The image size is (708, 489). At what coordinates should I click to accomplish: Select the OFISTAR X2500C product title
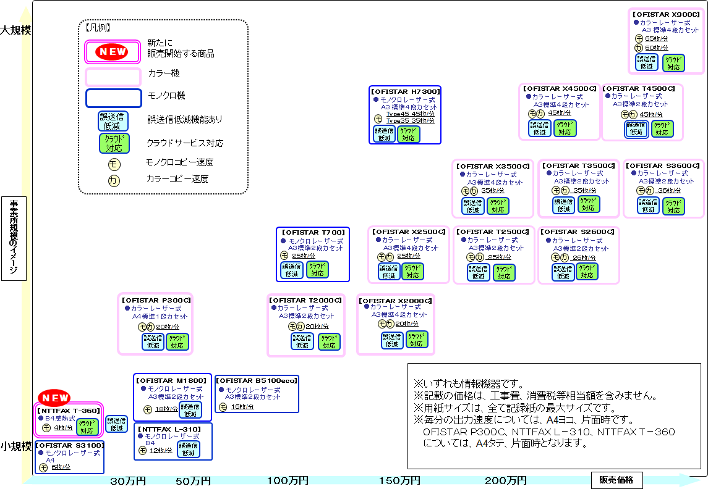click(x=409, y=232)
